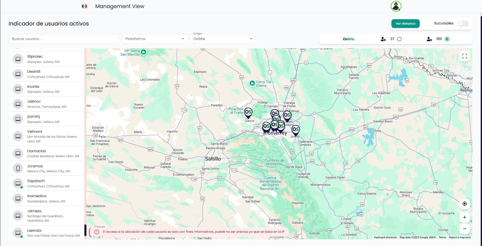The width and height of the screenshot is (482, 246).
Task: Select the radio button next to 189
Action: [x=447, y=39]
